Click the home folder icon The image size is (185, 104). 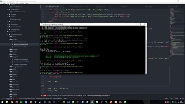coord(11,69)
